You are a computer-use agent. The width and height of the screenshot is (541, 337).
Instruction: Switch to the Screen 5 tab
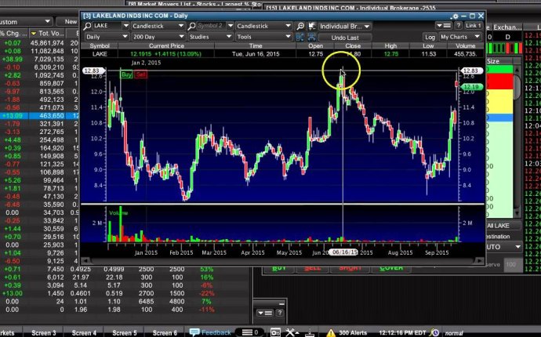125,332
